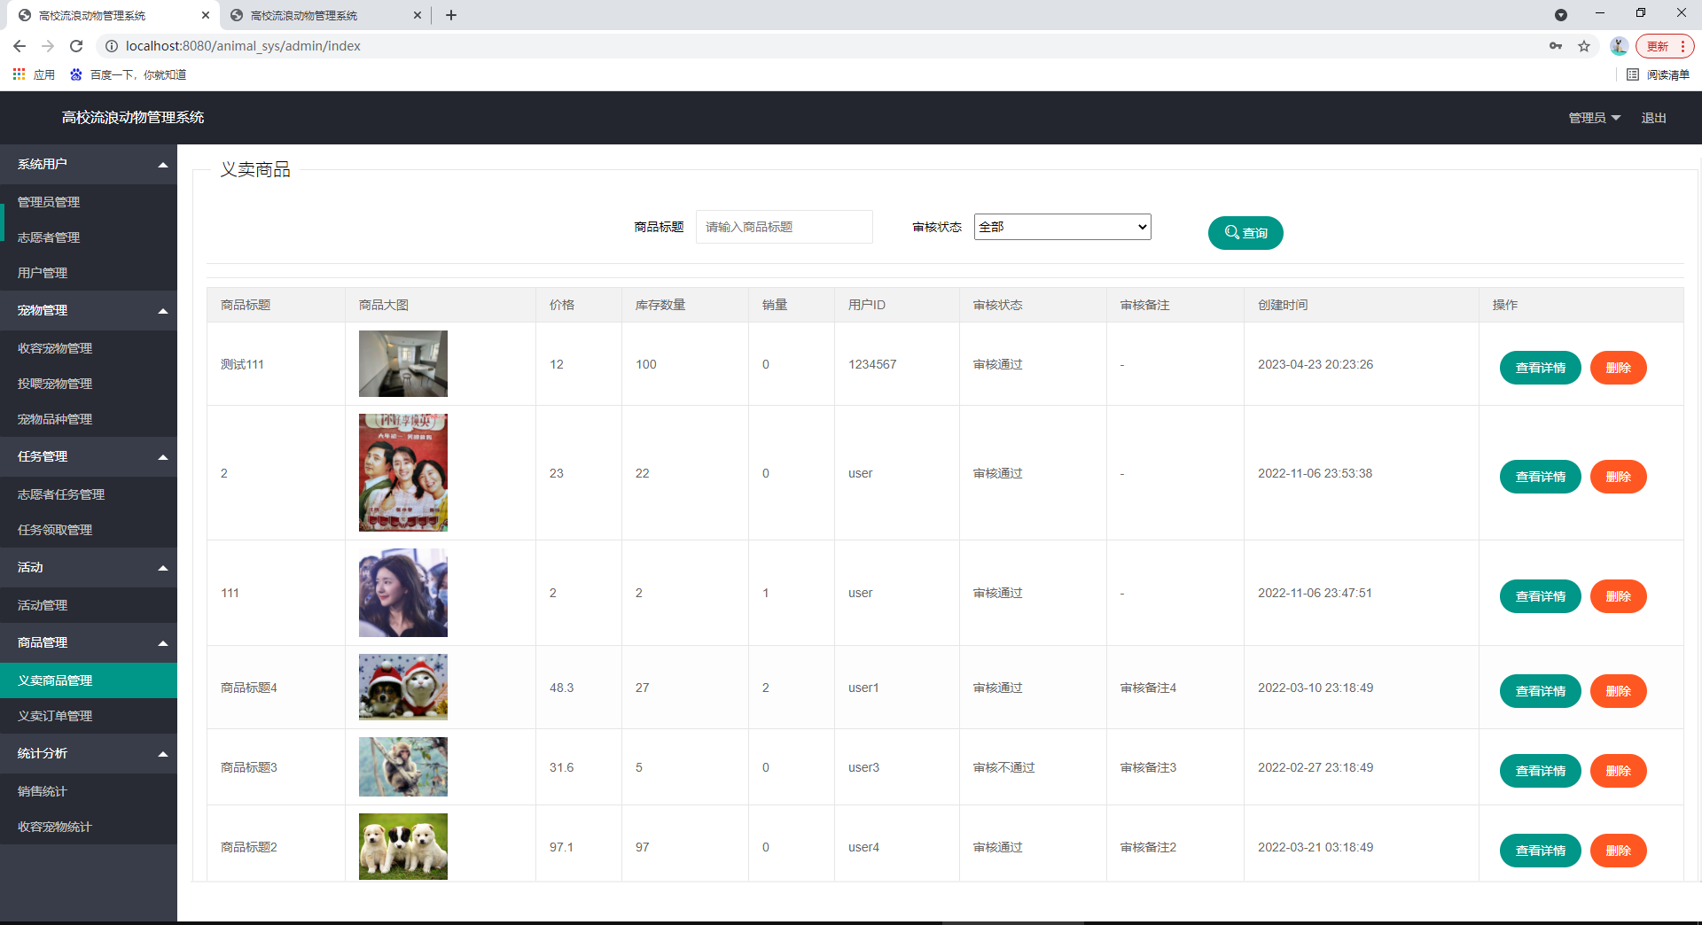Open 收容宠物统计 in the sidebar
Viewport: 1702px width, 925px height.
tap(89, 827)
